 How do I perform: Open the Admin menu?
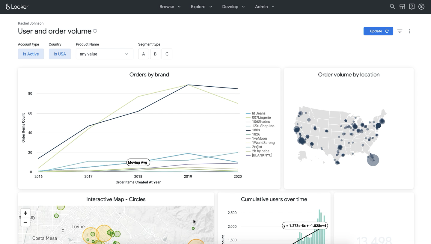coord(265,7)
